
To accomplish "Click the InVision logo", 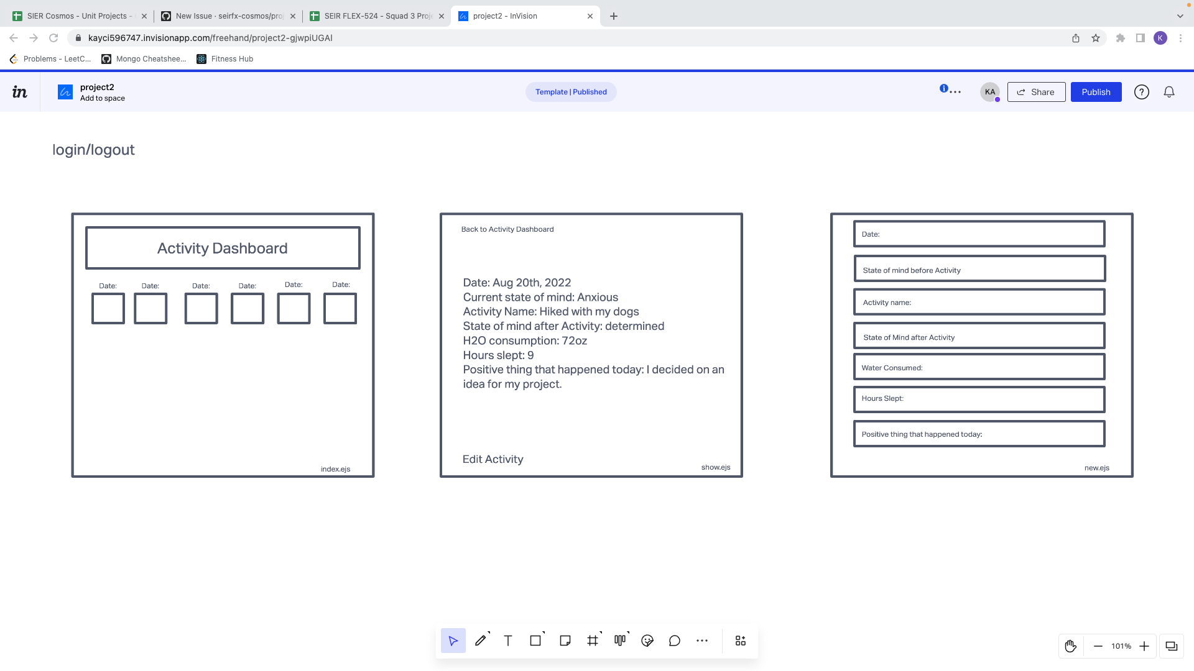I will point(20,91).
